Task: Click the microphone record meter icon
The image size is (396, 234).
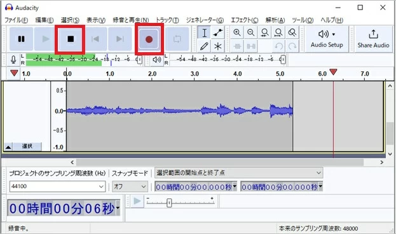Action: click(x=13, y=60)
